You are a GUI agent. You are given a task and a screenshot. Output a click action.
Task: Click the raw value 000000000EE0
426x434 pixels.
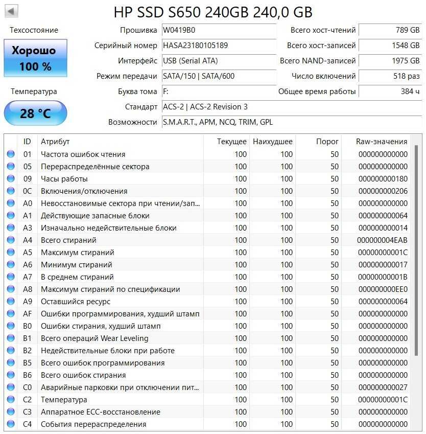[383, 289]
